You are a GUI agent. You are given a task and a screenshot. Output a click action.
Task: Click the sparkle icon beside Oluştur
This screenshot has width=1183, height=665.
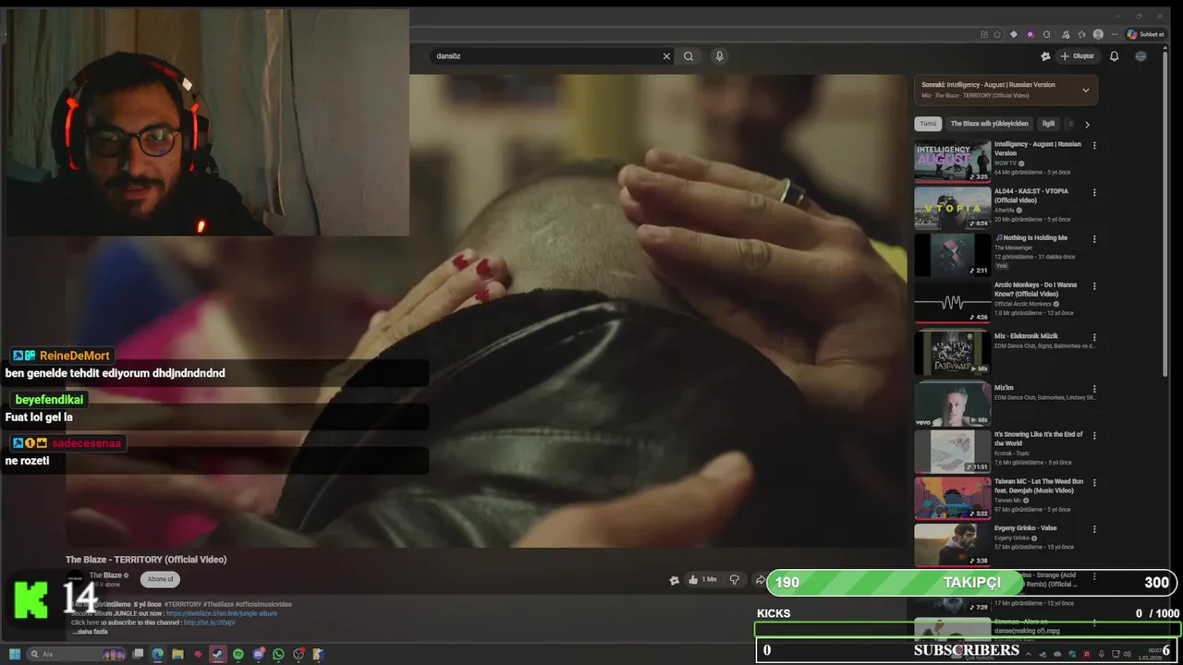(x=1045, y=56)
